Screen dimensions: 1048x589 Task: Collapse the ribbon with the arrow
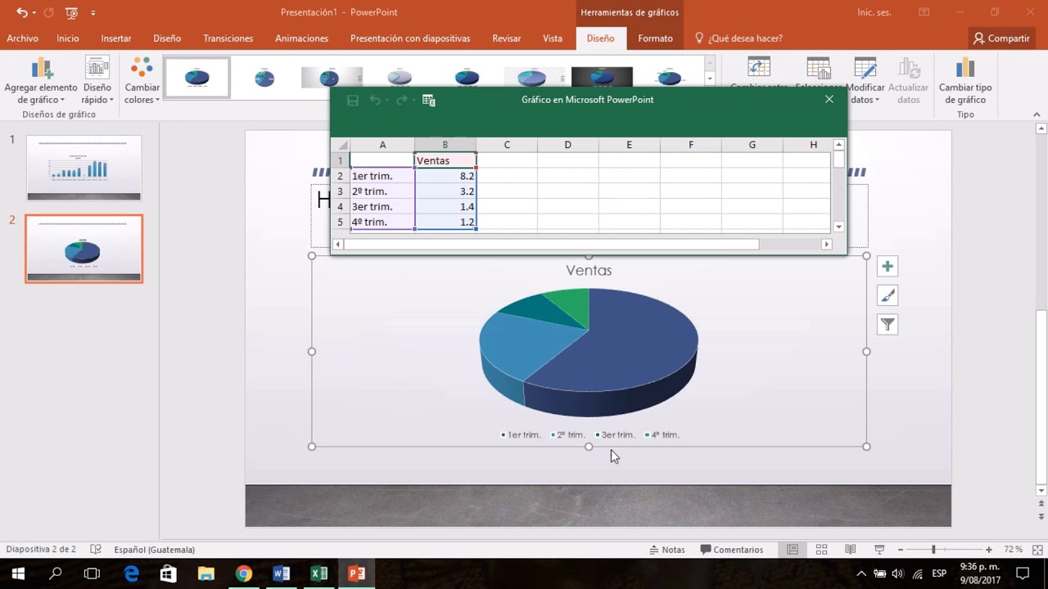tap(1036, 115)
